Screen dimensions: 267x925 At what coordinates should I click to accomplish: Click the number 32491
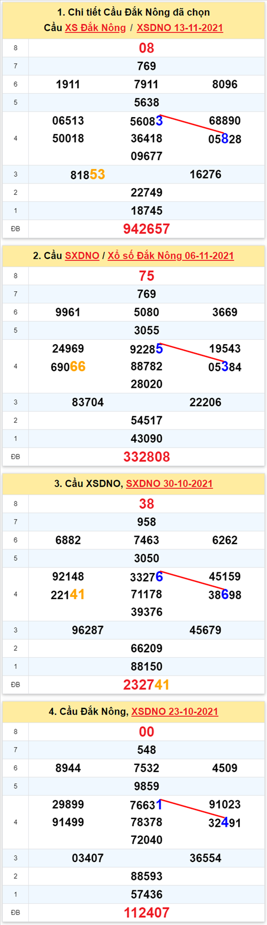[225, 823]
